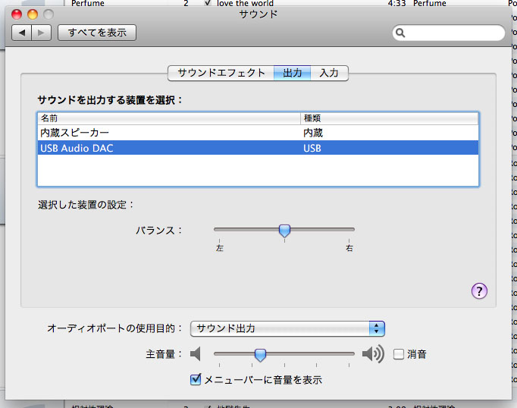The image size is (517, 408).
Task: Click the すべてを表示 button
Action: pyautogui.click(x=97, y=33)
